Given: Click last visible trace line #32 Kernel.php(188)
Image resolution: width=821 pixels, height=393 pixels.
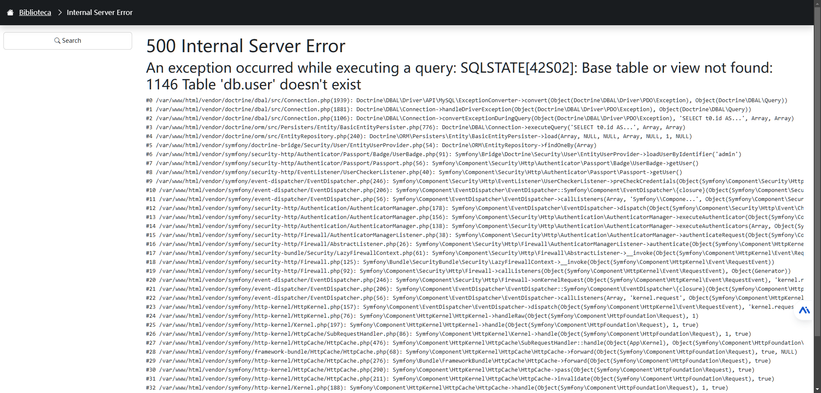Looking at the screenshot, I should pos(437,388).
